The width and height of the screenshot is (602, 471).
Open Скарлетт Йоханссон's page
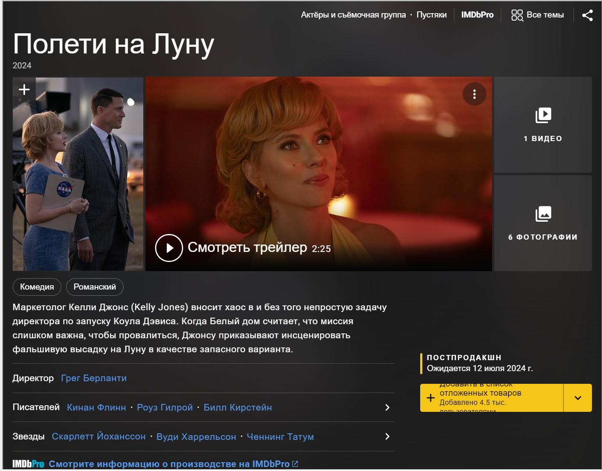click(x=99, y=436)
